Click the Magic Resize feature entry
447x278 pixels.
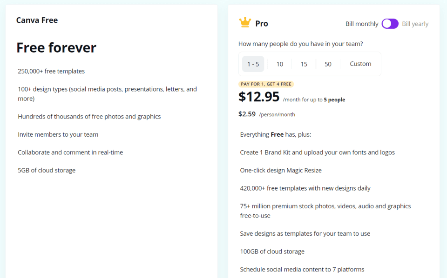coord(280,170)
